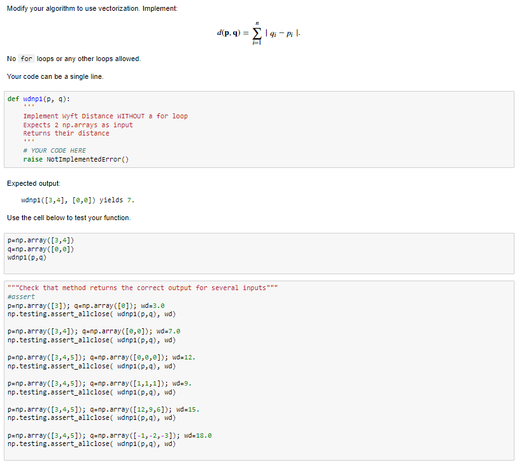Screen dimensions: 524x474
Task: Click 'Use the cell below to test your function.'
Action: coord(69,218)
